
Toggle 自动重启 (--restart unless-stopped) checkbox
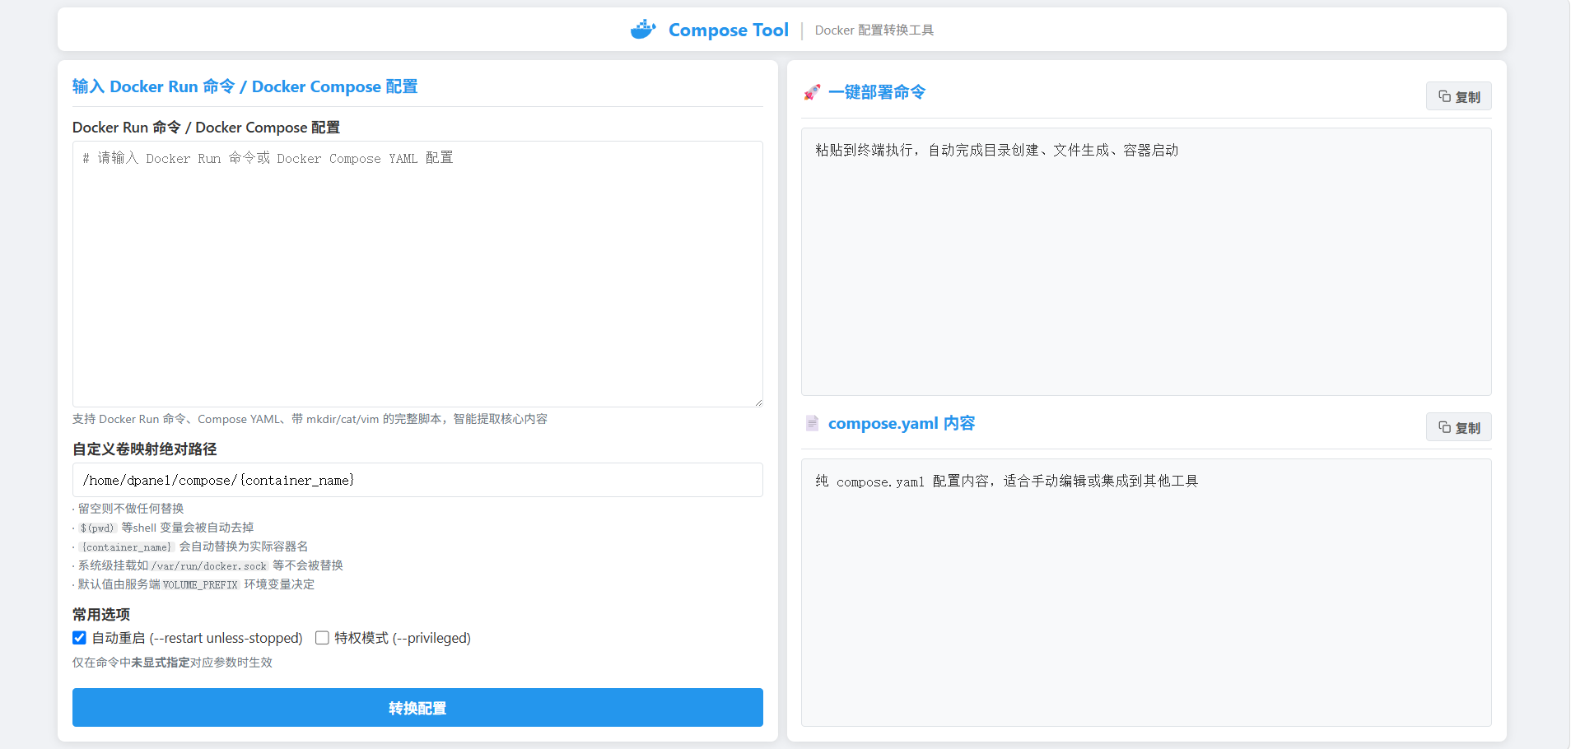pos(79,638)
